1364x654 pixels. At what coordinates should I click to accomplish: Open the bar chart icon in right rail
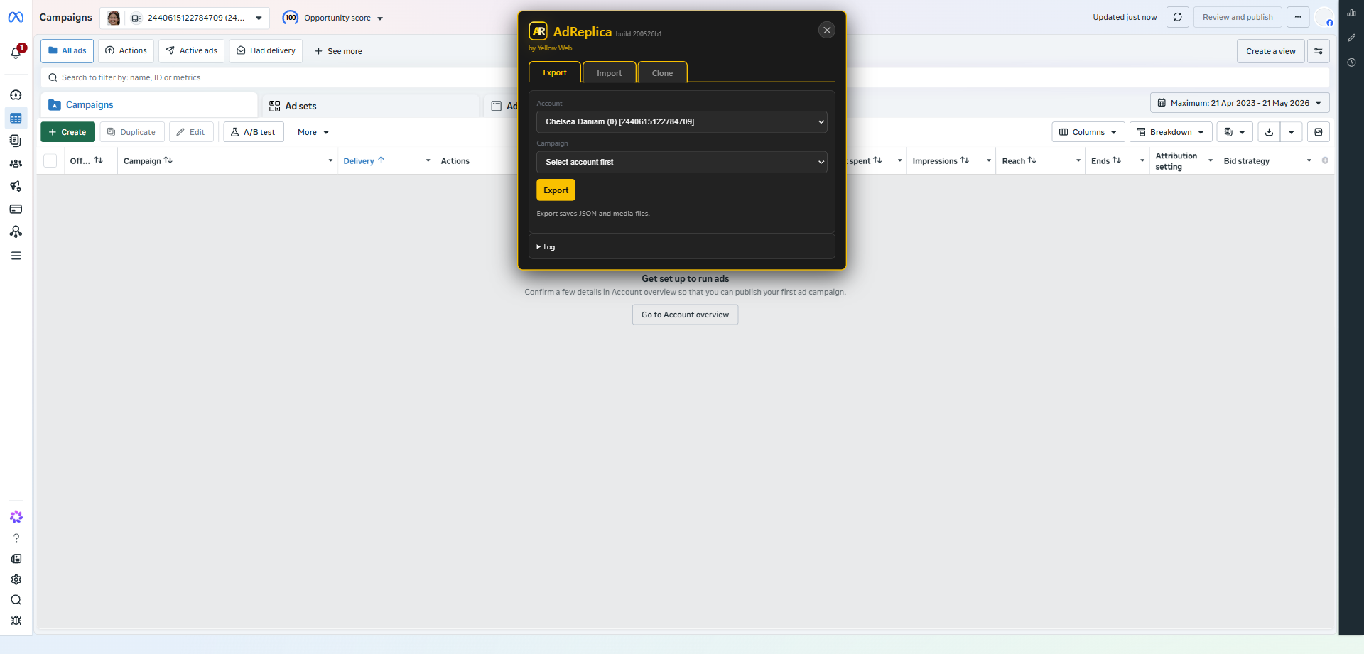[x=1351, y=13]
